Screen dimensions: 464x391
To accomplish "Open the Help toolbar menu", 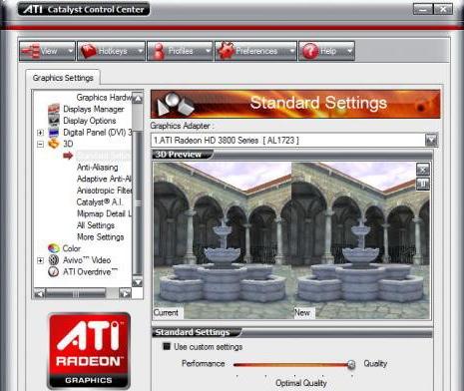I will (x=326, y=51).
